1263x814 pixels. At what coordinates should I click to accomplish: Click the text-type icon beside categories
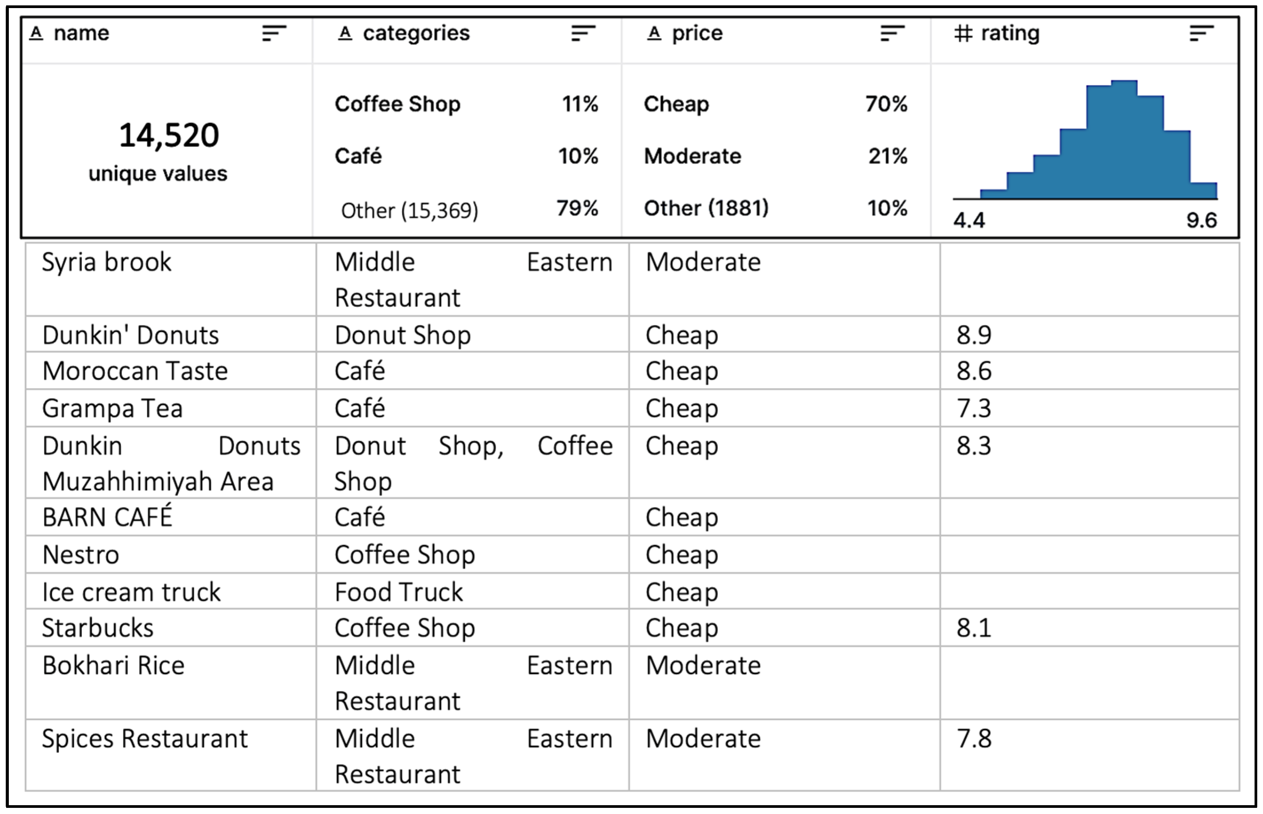[345, 33]
